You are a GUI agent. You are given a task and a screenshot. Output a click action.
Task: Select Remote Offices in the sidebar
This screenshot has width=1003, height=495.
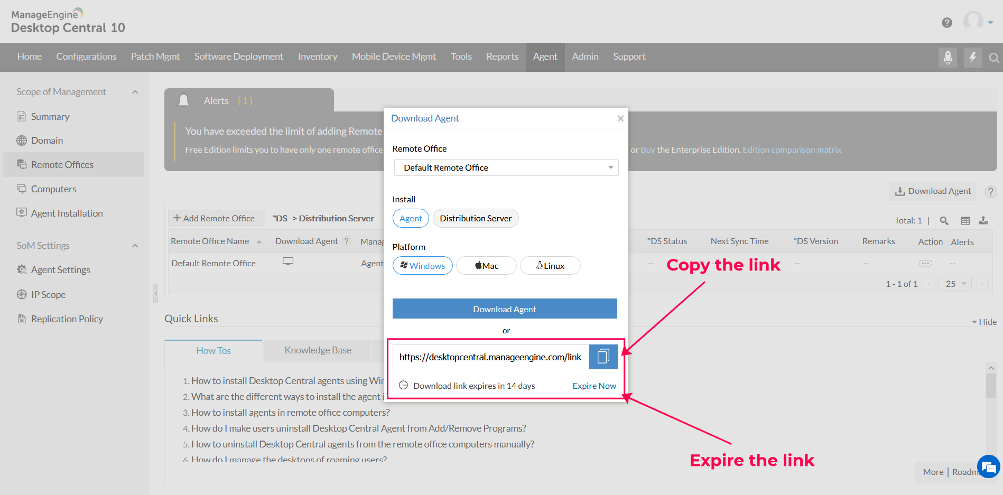[73, 165]
